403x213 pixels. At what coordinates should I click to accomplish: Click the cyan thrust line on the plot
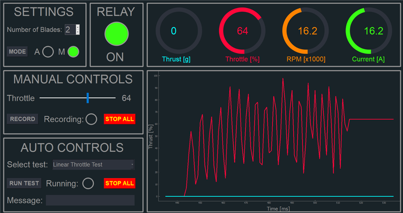pos(279,196)
